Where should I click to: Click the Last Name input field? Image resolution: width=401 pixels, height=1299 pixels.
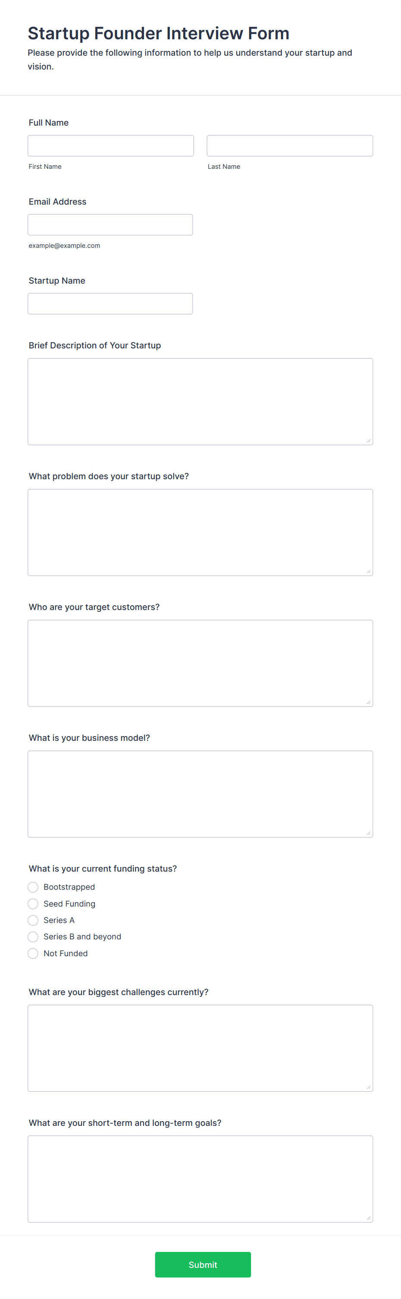pos(290,146)
